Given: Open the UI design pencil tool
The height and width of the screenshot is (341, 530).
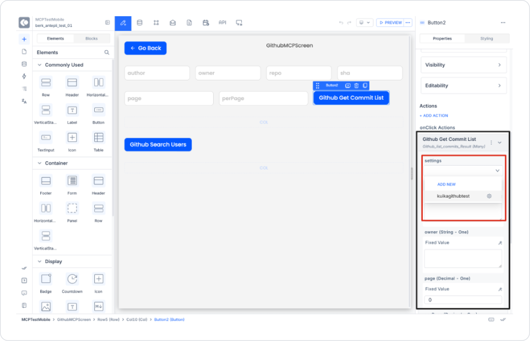Looking at the screenshot, I should coord(123,23).
